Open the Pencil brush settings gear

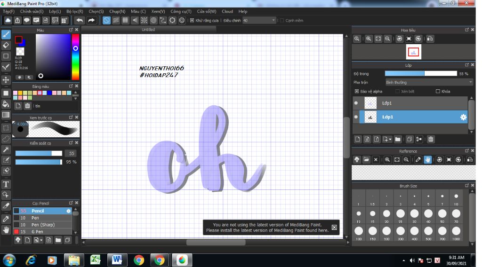coord(69,211)
